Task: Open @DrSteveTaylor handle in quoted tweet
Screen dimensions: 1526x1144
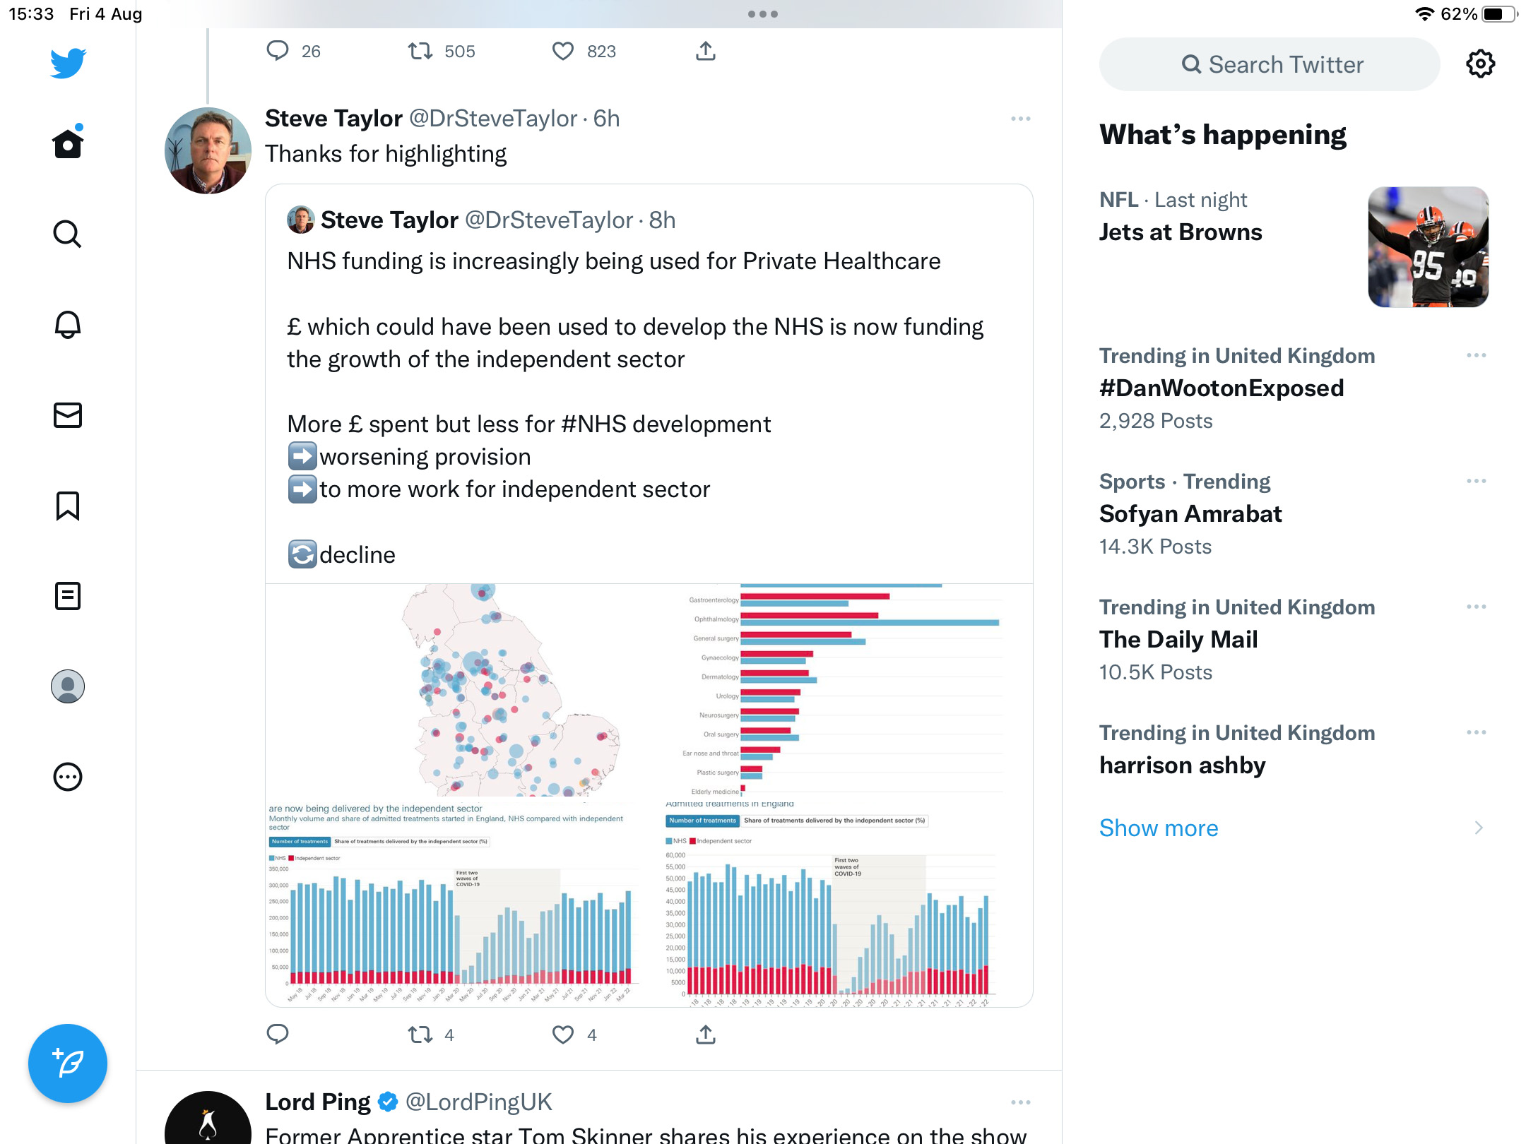Action: coord(549,220)
